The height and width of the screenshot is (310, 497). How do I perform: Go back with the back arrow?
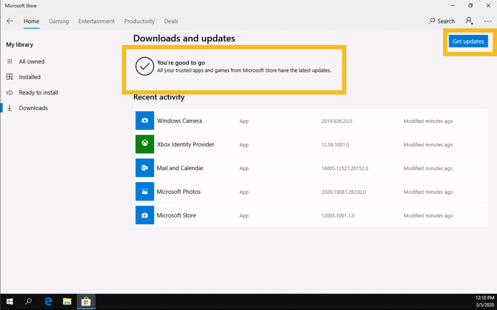coord(10,21)
